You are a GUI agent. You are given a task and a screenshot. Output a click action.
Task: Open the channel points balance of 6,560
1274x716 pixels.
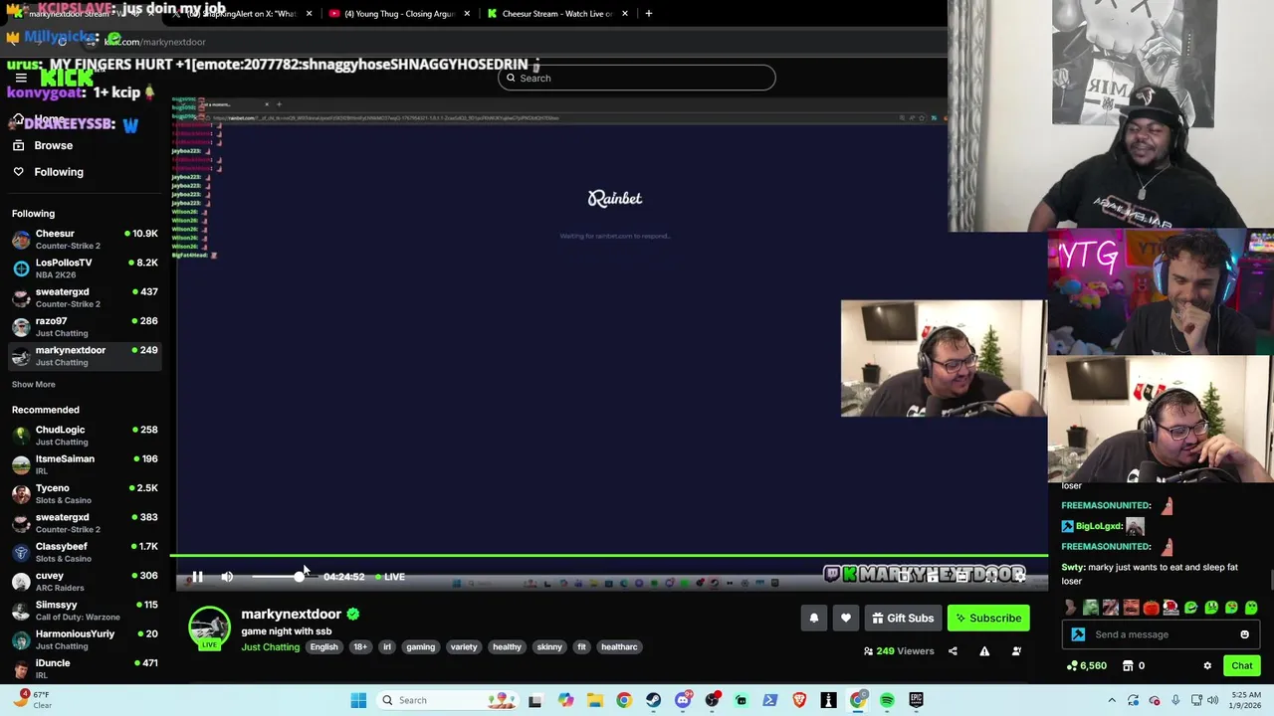pyautogui.click(x=1087, y=666)
